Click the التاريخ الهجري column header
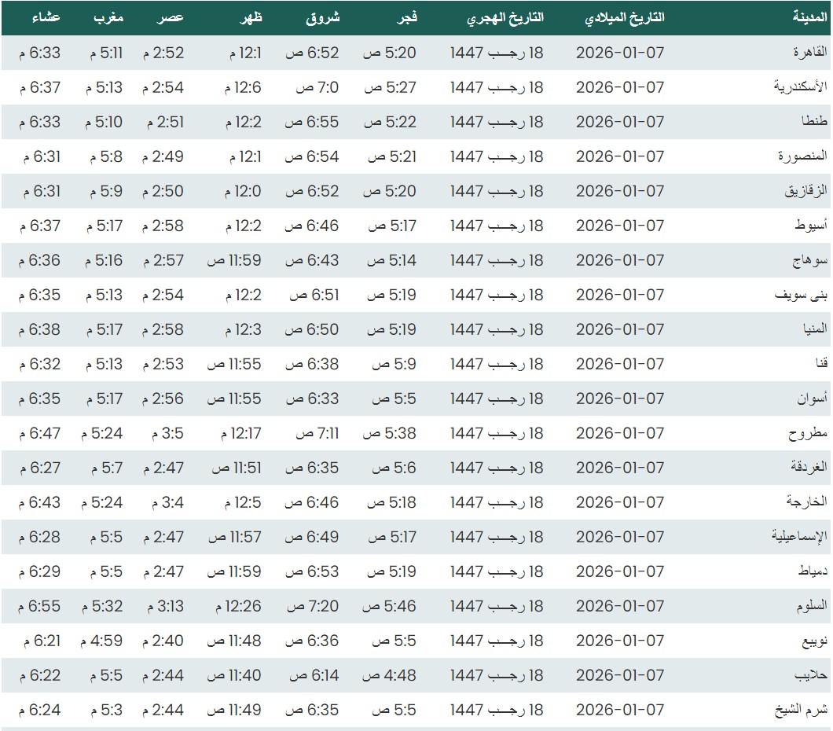833x731 pixels. tap(505, 17)
